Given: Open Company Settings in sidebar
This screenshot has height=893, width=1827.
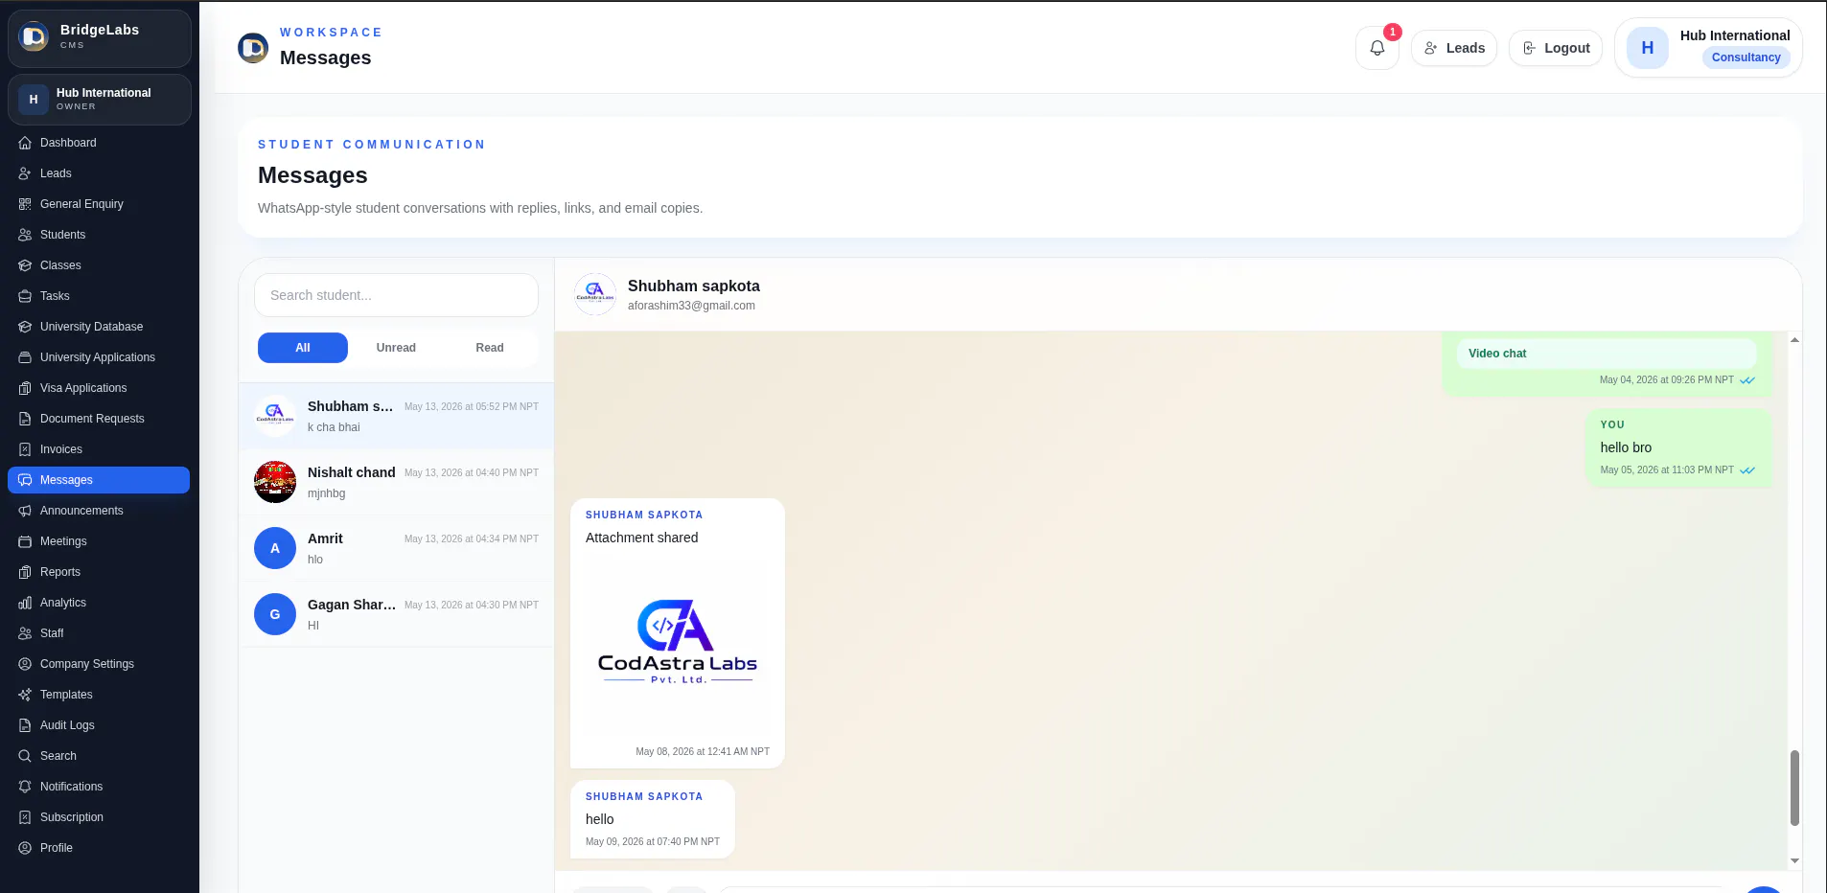Looking at the screenshot, I should pyautogui.click(x=99, y=664).
